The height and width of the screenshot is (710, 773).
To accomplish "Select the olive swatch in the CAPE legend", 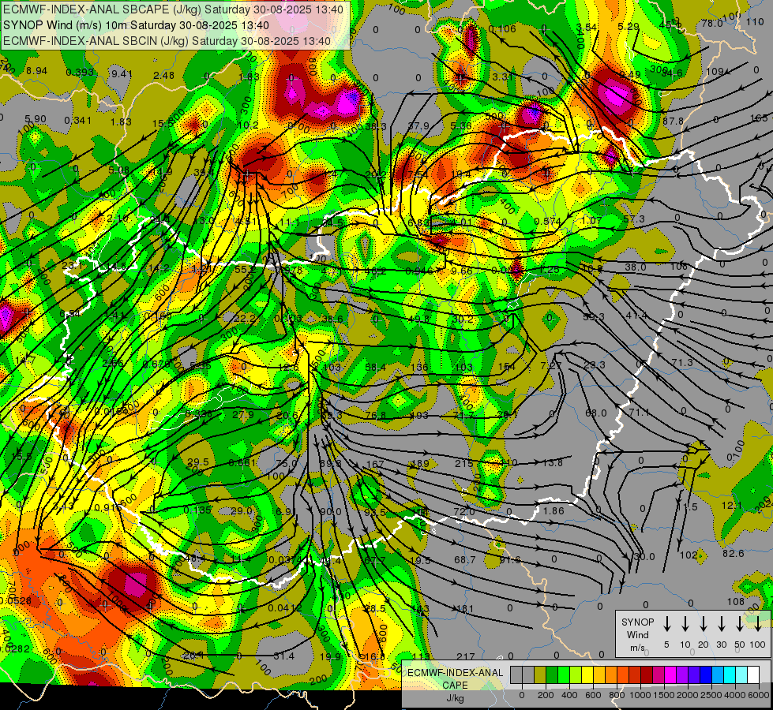I will point(540,674).
